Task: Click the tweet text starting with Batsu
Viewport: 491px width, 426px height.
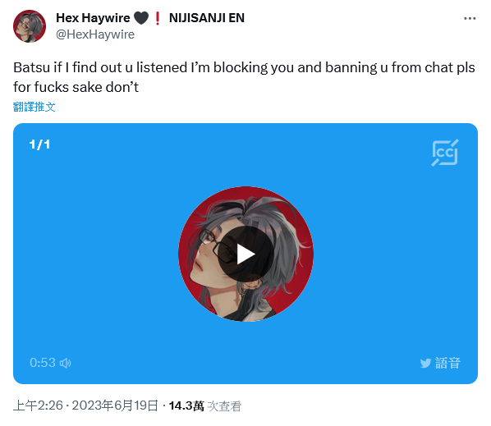Action: tap(244, 77)
